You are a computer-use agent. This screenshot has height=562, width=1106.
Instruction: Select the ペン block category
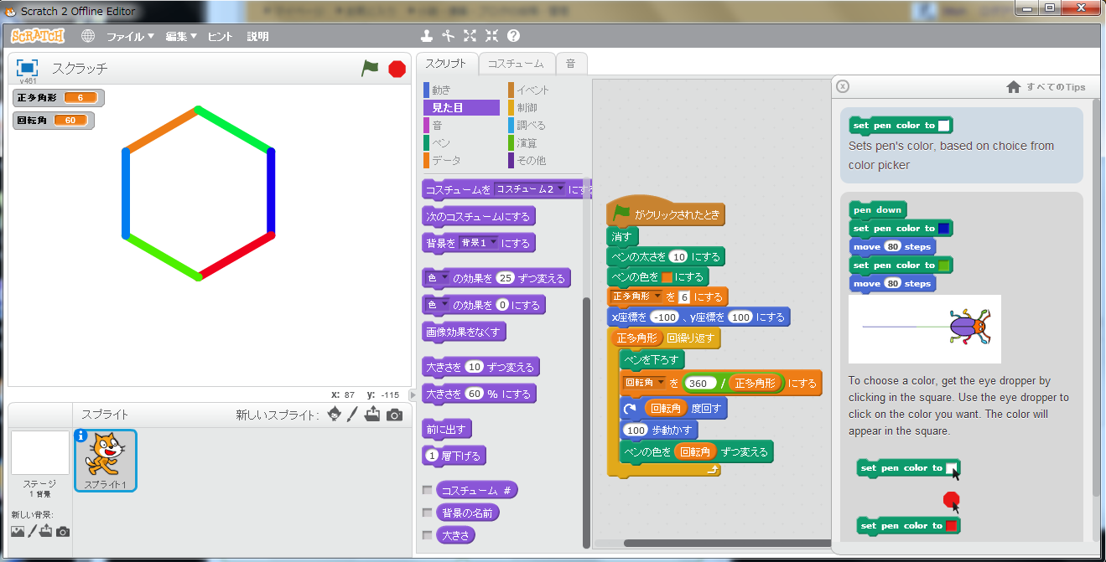(441, 143)
